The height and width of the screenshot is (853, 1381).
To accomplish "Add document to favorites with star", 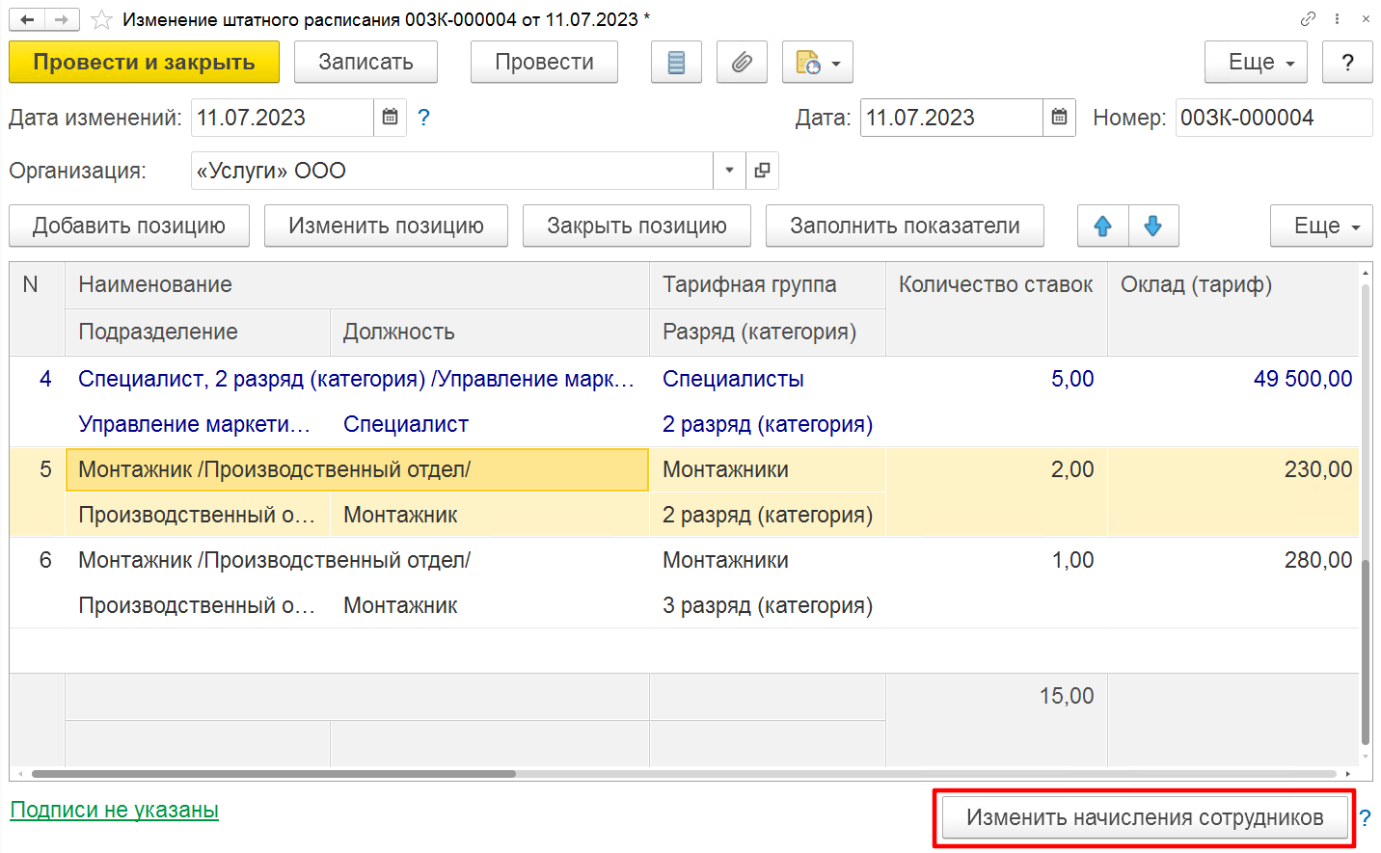I will [x=101, y=19].
